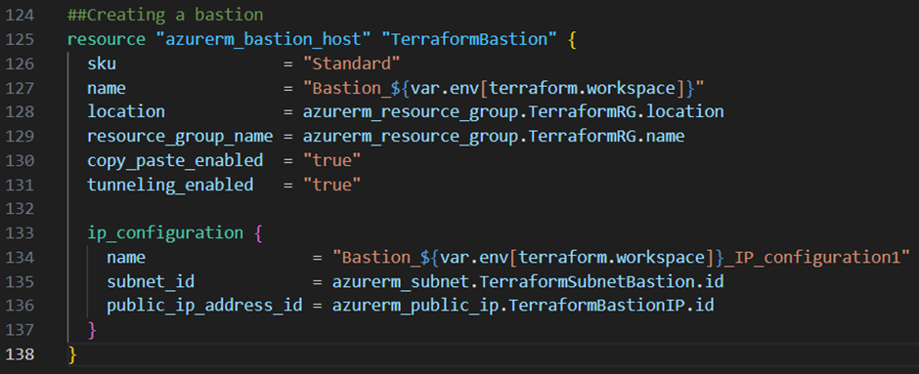Image resolution: width=919 pixels, height=374 pixels.
Task: Click the opening brace after ip_configuration
Action: pos(258,233)
